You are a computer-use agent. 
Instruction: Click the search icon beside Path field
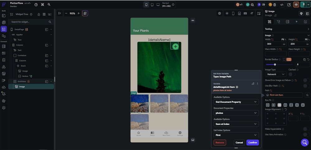pyautogui.click(x=307, y=95)
